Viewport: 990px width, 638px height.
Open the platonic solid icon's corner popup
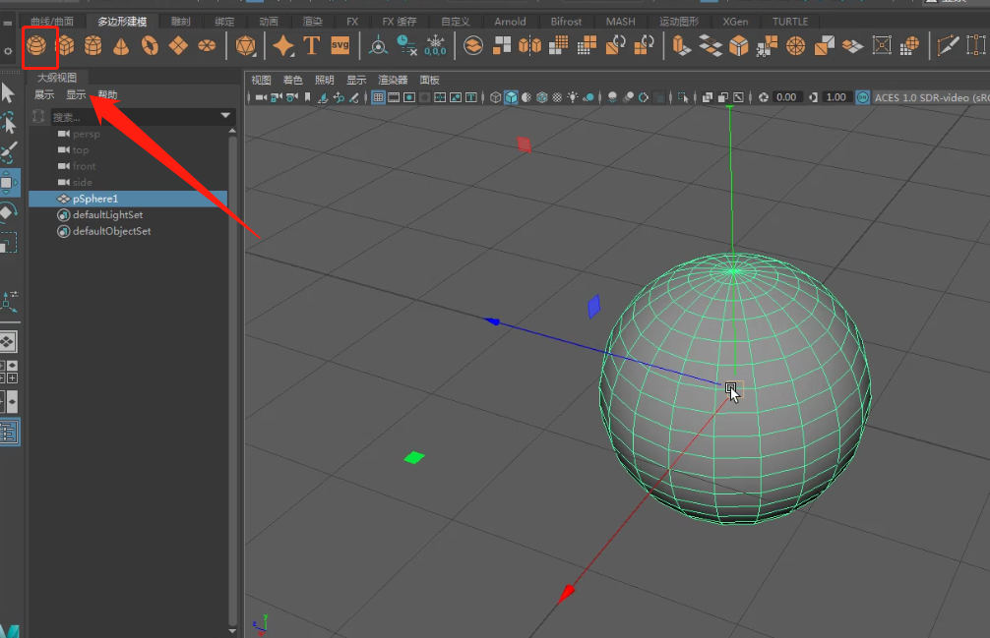[x=255, y=54]
